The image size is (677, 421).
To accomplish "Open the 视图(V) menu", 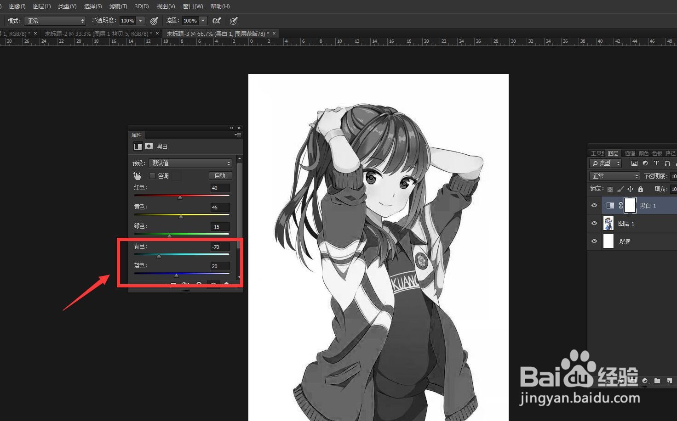I will tap(166, 6).
